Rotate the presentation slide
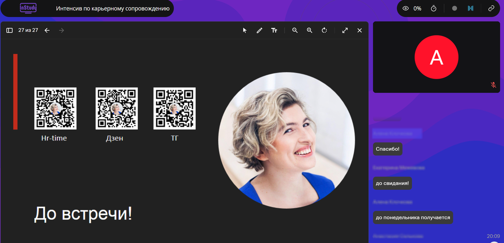 (x=324, y=30)
